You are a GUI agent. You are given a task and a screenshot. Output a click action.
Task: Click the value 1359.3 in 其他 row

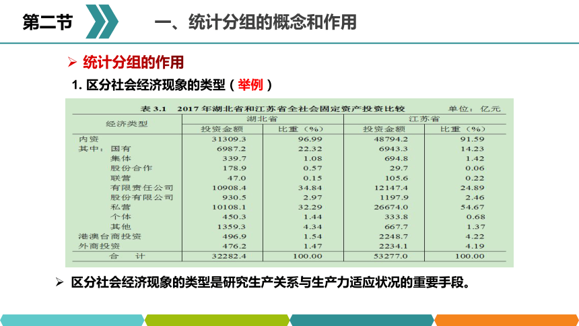[231, 227]
